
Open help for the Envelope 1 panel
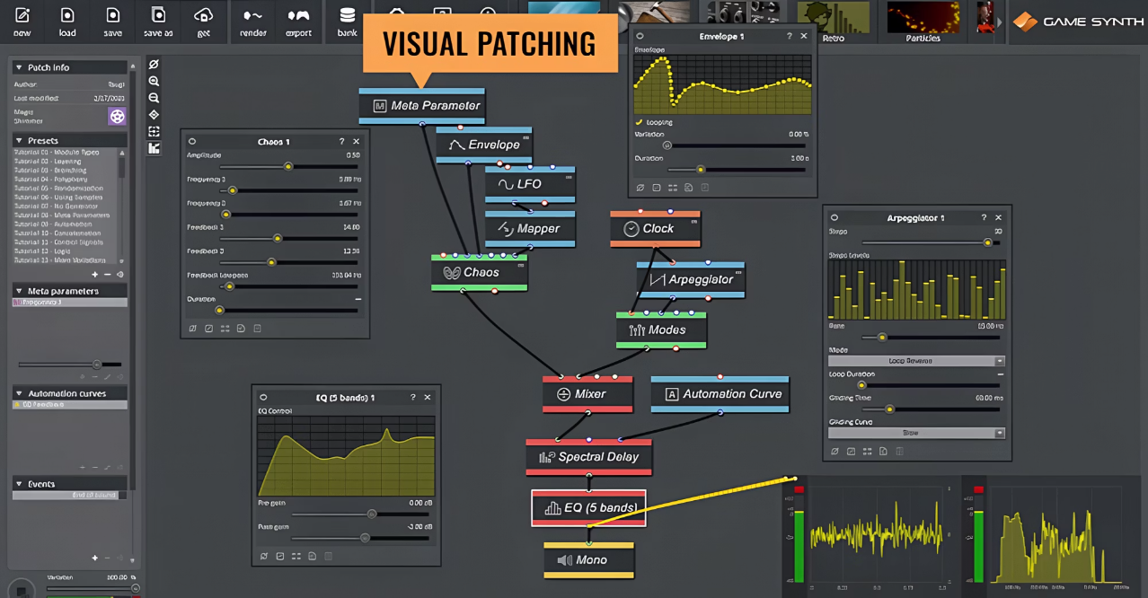[789, 37]
